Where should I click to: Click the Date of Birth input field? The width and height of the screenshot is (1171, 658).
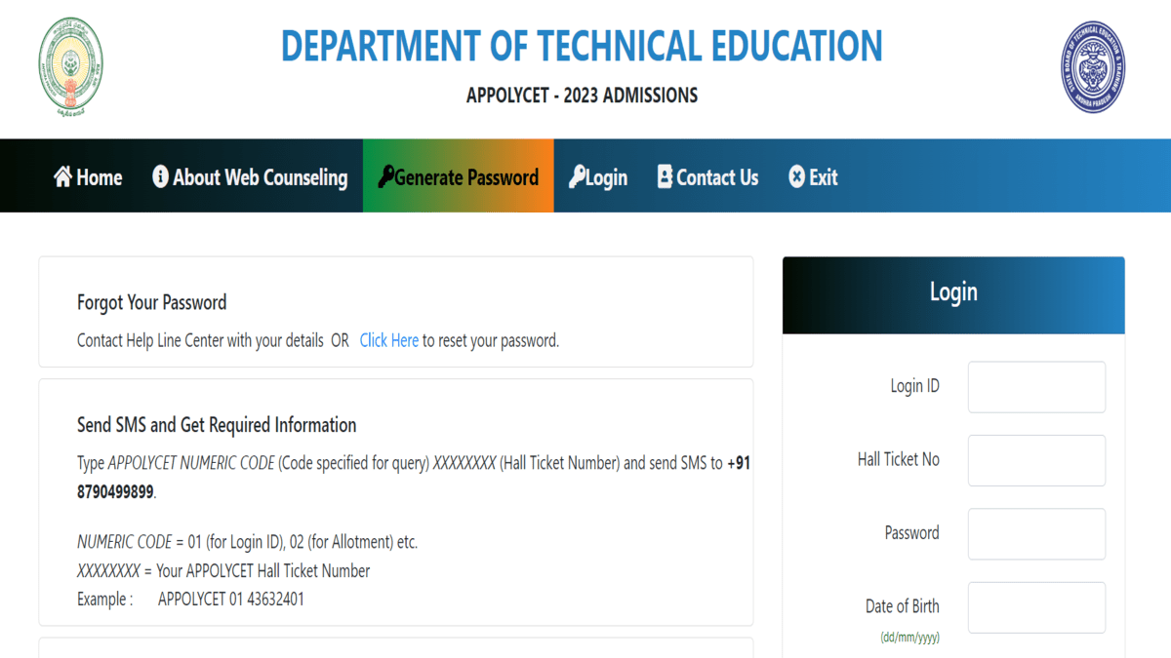click(1036, 607)
